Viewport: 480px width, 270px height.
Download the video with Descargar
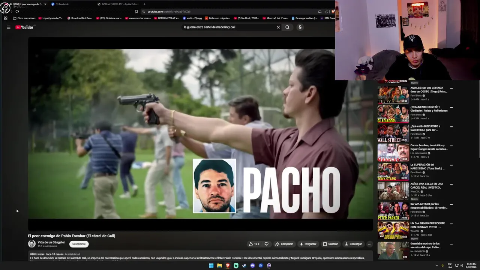[x=353, y=244]
